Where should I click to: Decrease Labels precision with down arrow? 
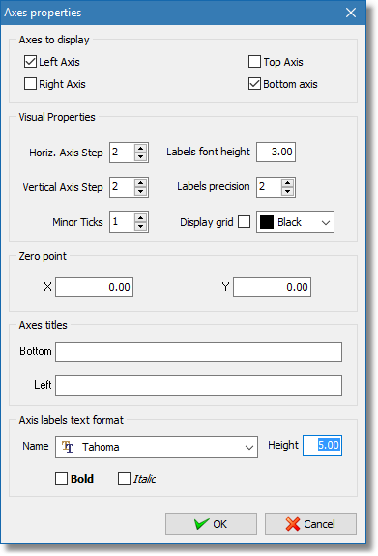288,191
